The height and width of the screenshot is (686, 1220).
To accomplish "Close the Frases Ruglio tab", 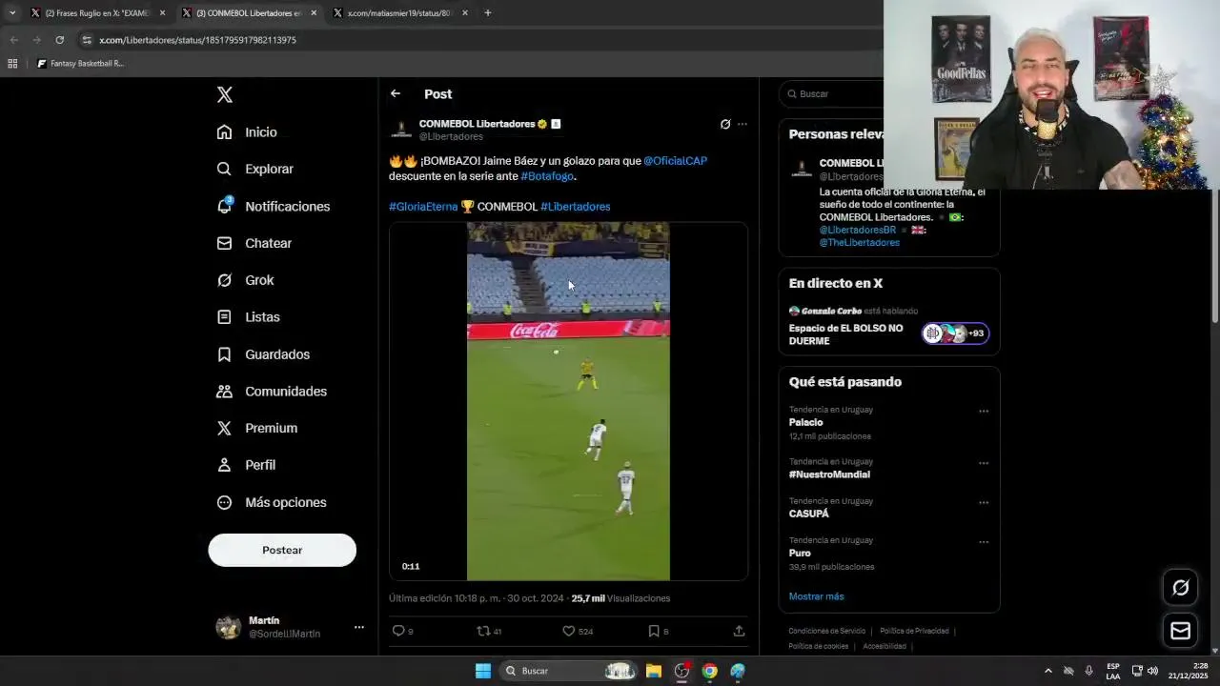I will 162,13.
